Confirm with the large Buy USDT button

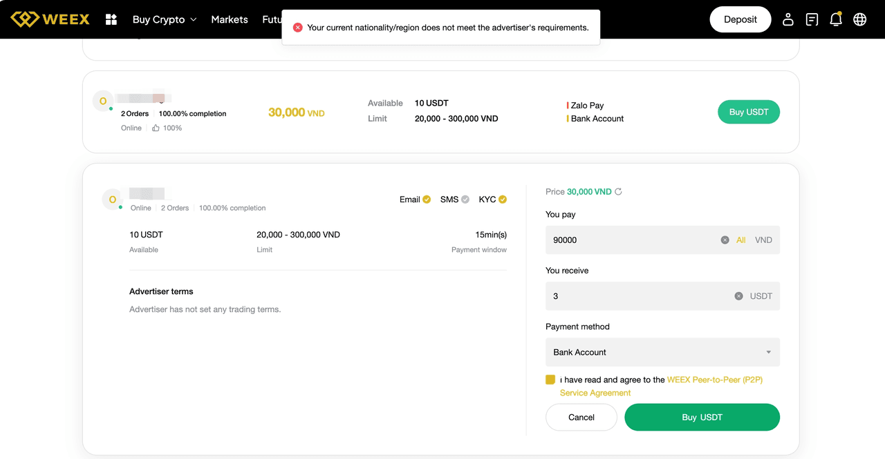pos(702,418)
